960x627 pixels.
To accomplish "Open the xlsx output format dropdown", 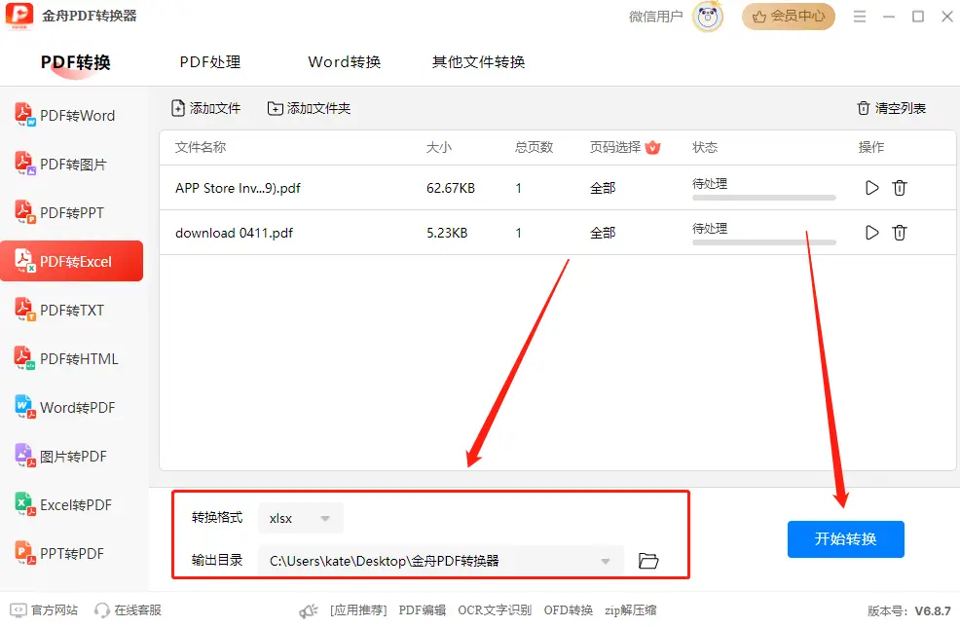I will (300, 517).
